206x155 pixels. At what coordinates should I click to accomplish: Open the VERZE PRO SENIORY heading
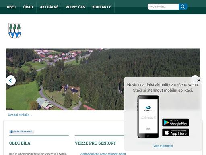coord(95,143)
